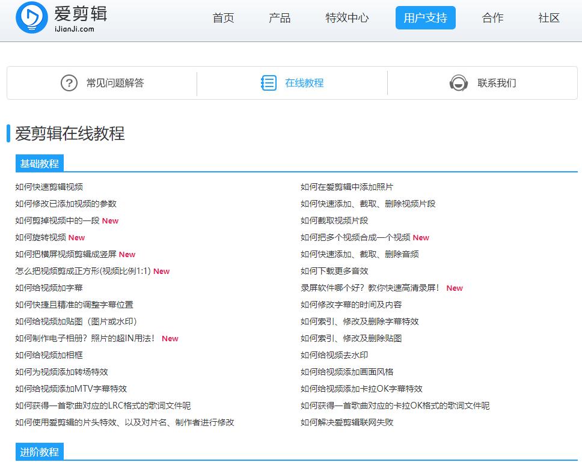Go to 特效中心

(346, 18)
